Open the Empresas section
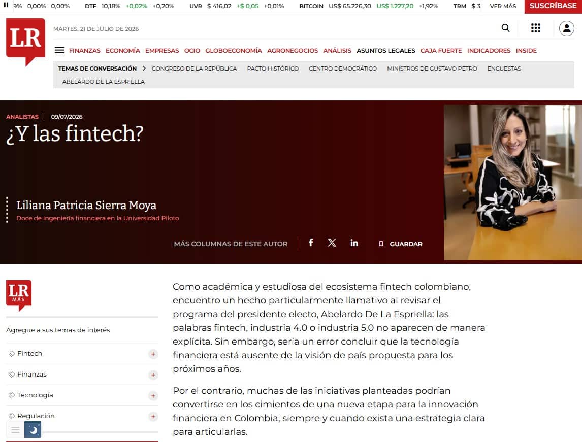 click(162, 50)
